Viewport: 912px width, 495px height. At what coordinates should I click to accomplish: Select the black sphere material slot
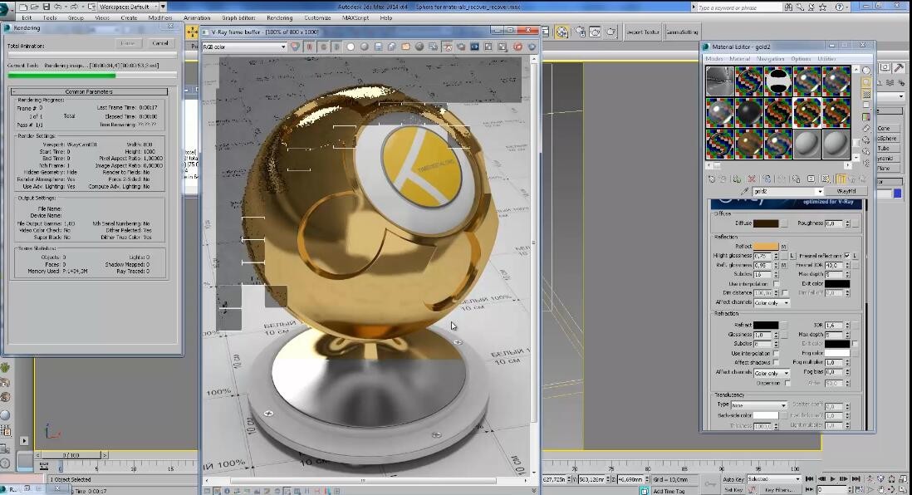tap(748, 111)
